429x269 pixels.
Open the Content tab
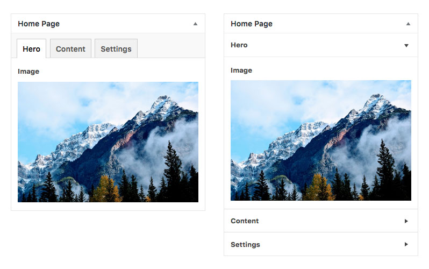pos(70,49)
